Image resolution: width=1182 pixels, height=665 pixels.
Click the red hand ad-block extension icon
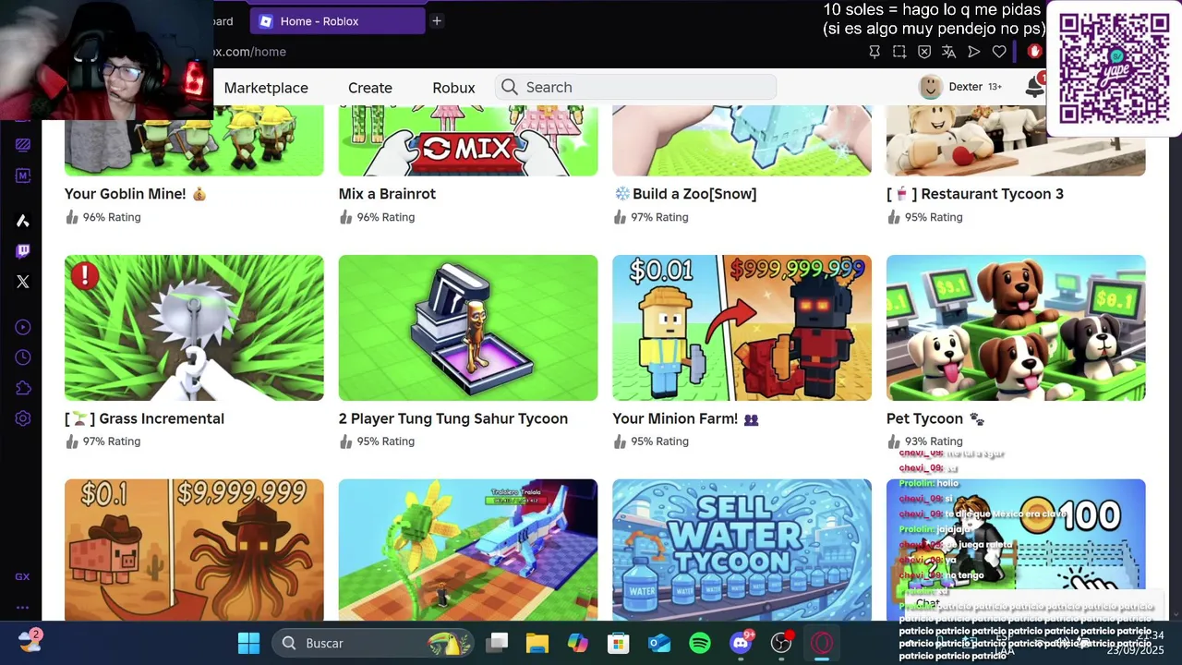(1034, 52)
